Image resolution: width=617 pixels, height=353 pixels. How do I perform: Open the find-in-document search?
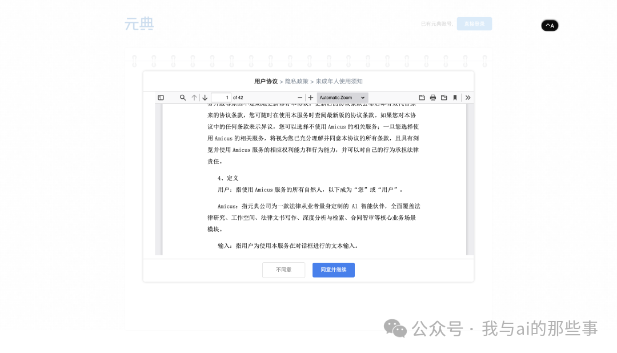183,98
